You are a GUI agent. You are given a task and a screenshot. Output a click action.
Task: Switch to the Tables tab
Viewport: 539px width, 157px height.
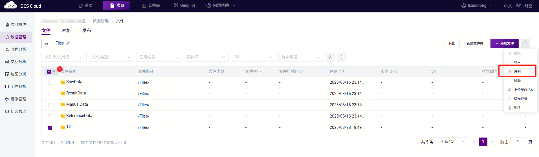tap(66, 30)
